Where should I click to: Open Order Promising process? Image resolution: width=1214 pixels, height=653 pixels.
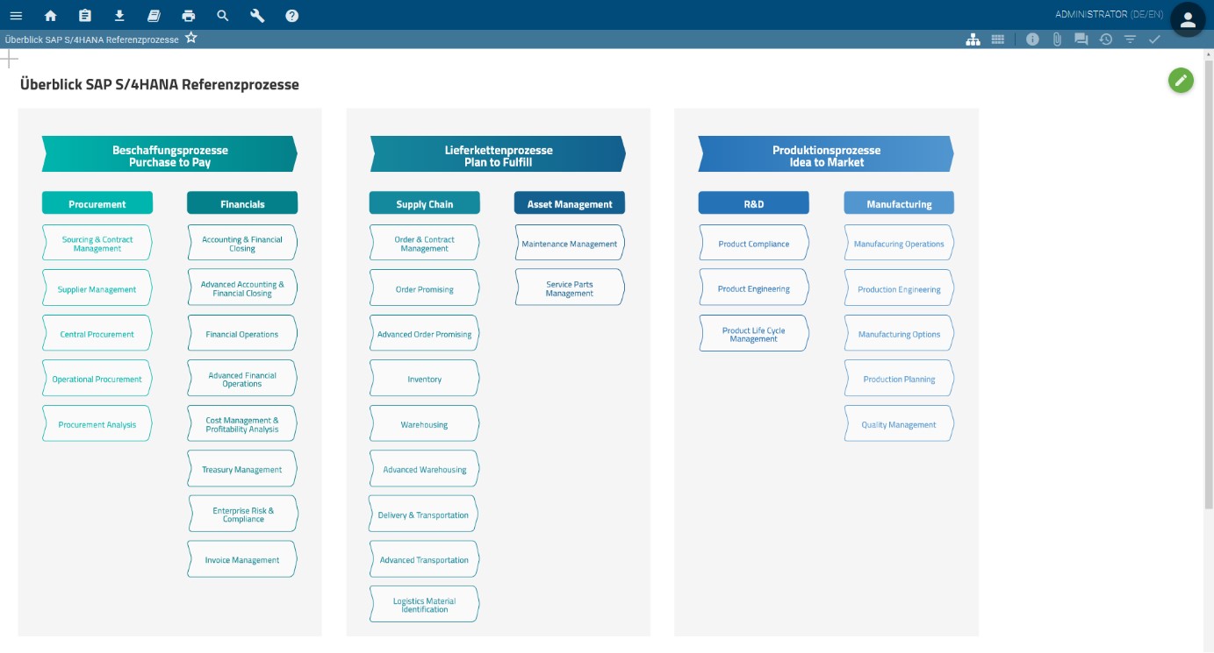coord(425,288)
